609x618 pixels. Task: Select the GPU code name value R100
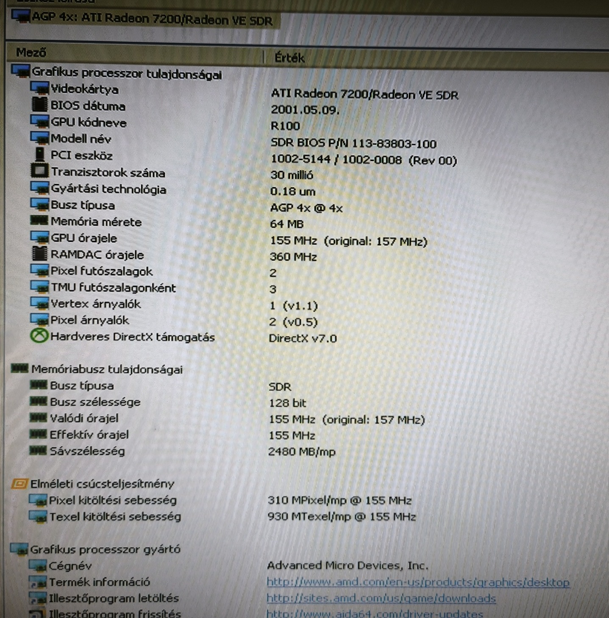285,126
